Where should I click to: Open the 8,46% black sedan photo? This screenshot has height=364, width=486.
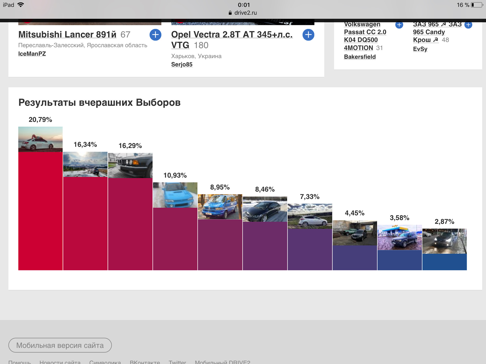265,209
